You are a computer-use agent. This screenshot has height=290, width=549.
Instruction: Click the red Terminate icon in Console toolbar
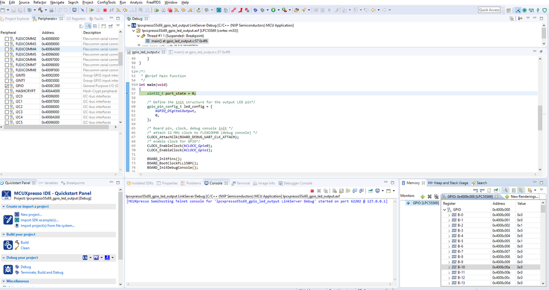coord(312,191)
